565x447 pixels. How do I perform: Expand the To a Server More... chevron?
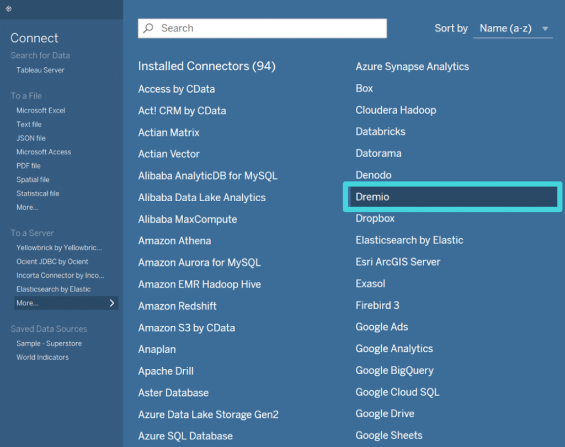coord(112,303)
